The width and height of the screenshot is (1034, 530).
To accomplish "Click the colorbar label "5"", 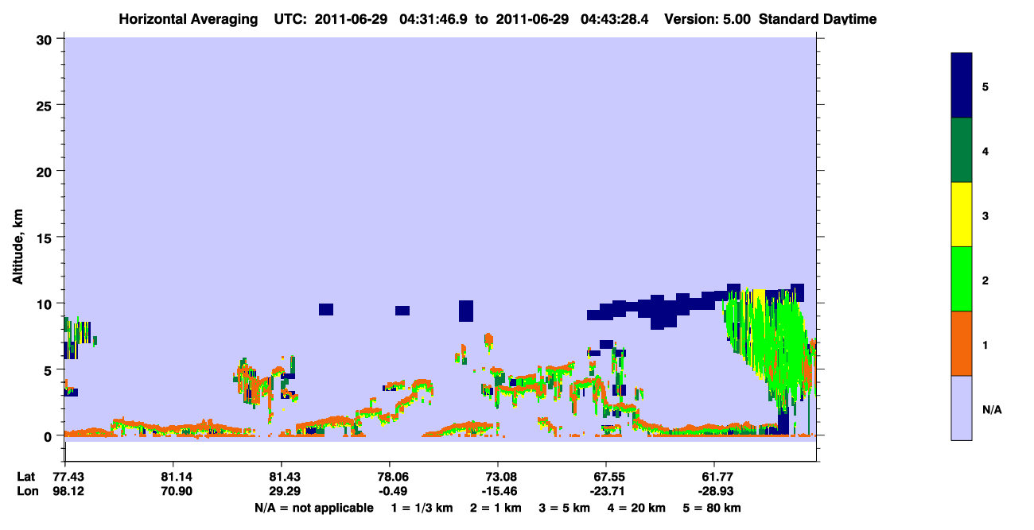I will point(985,86).
